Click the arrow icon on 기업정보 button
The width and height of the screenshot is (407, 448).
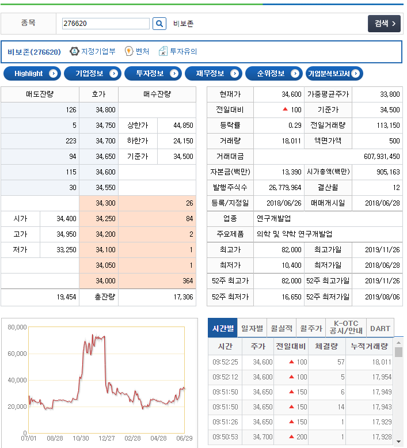coord(113,74)
